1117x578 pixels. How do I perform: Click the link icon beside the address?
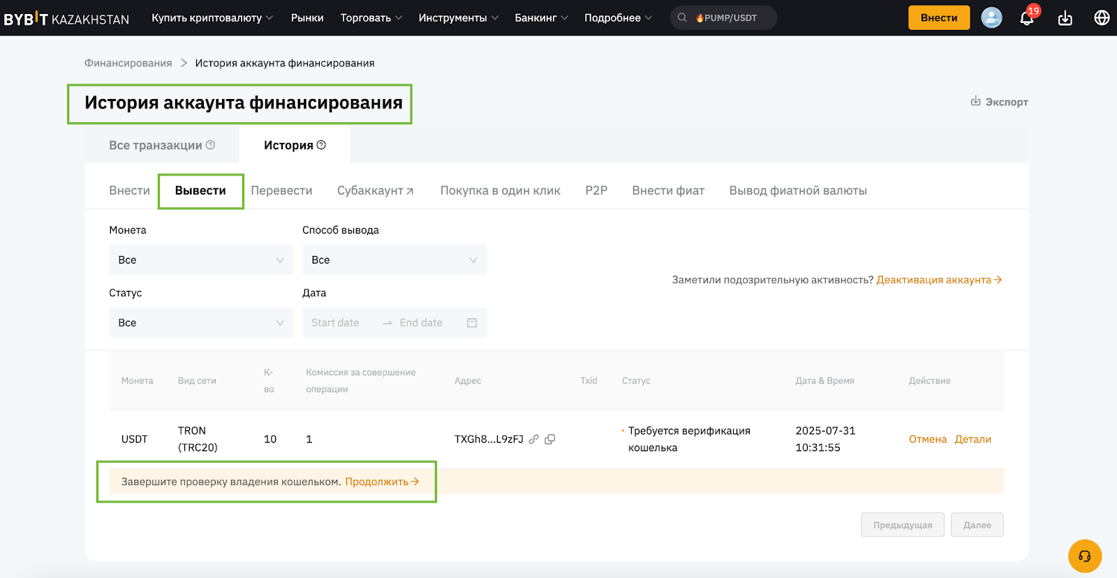534,439
